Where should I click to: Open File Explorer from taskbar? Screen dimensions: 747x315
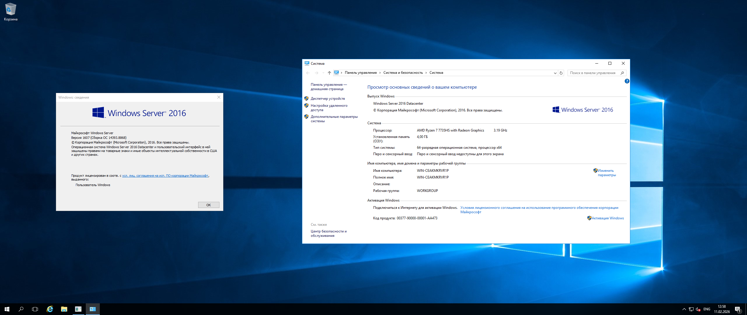coord(64,309)
